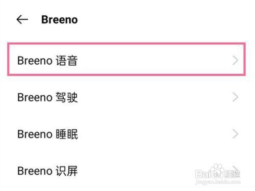
Task: Click empty area right of Breeno title
Action: click(x=162, y=19)
